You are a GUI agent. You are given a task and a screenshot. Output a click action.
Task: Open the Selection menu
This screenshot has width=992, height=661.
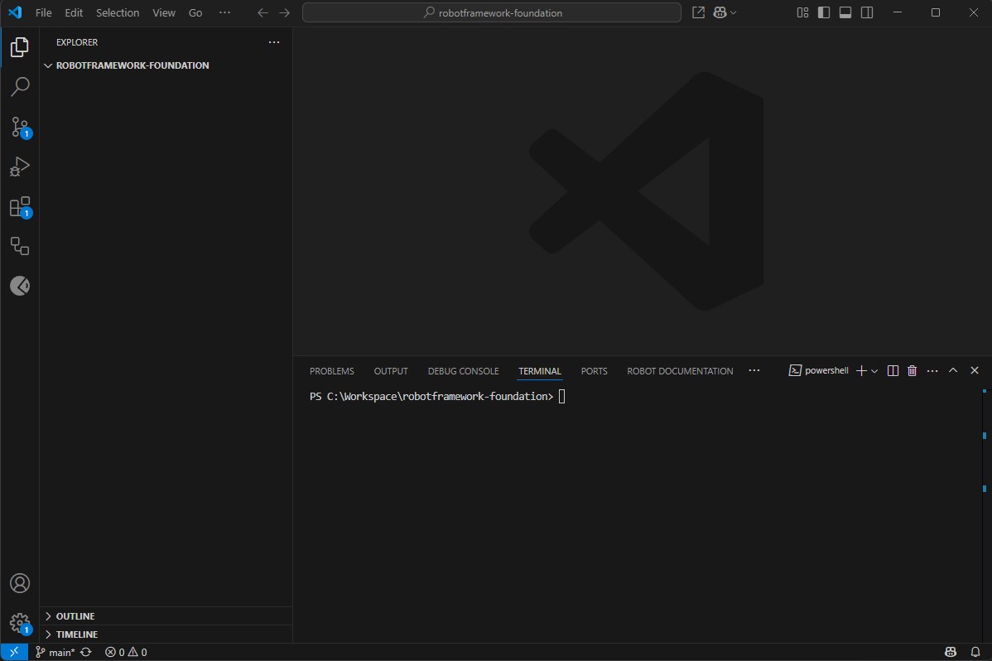[118, 12]
